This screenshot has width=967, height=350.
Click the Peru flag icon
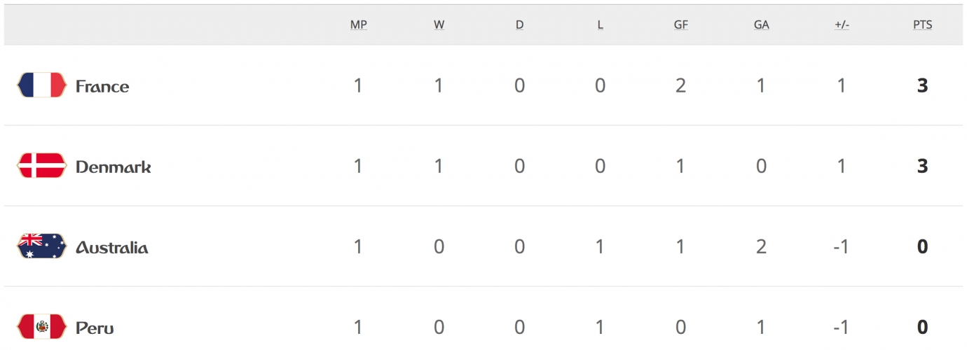point(41,327)
